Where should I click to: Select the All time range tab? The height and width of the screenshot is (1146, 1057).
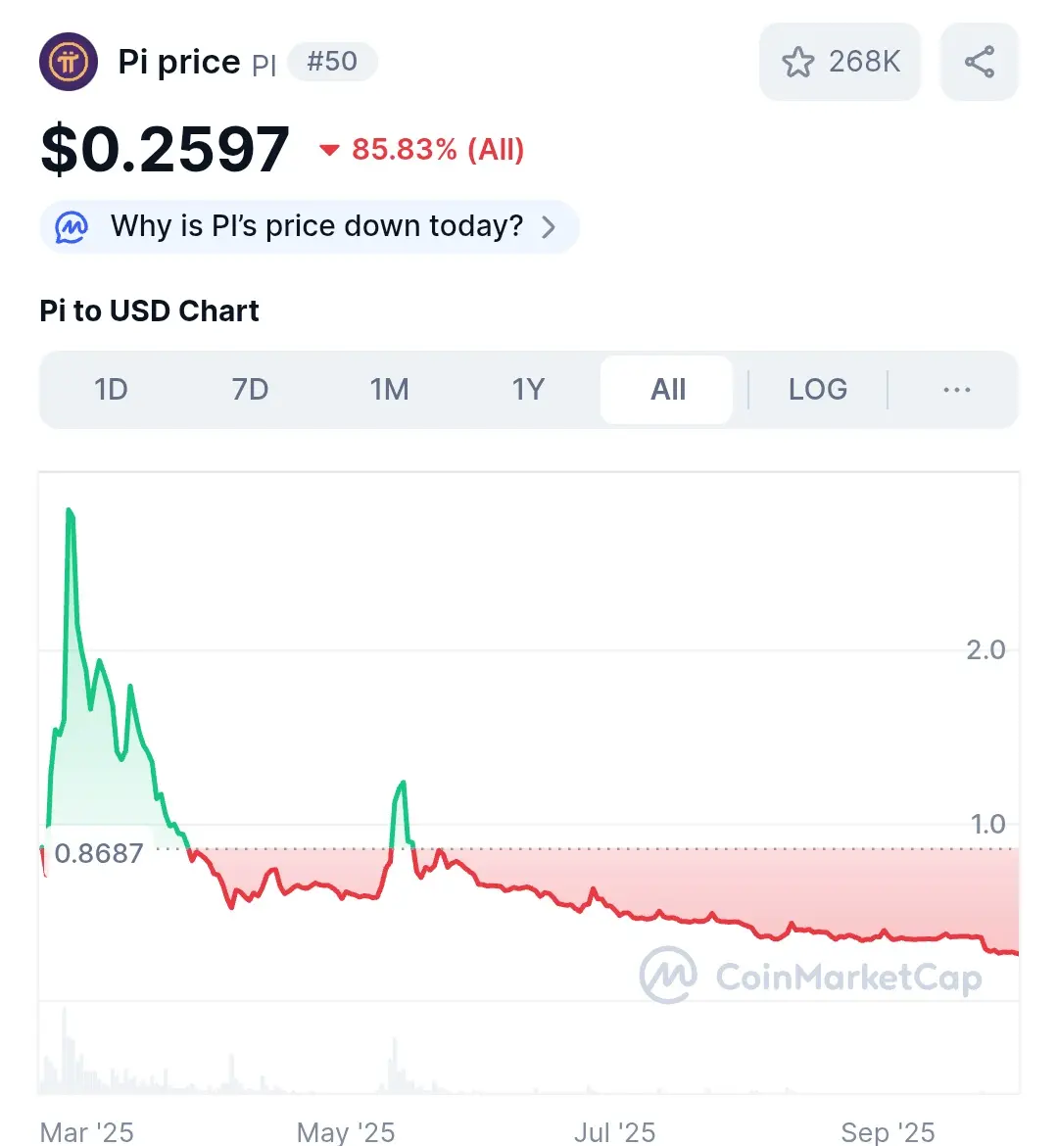pos(667,390)
